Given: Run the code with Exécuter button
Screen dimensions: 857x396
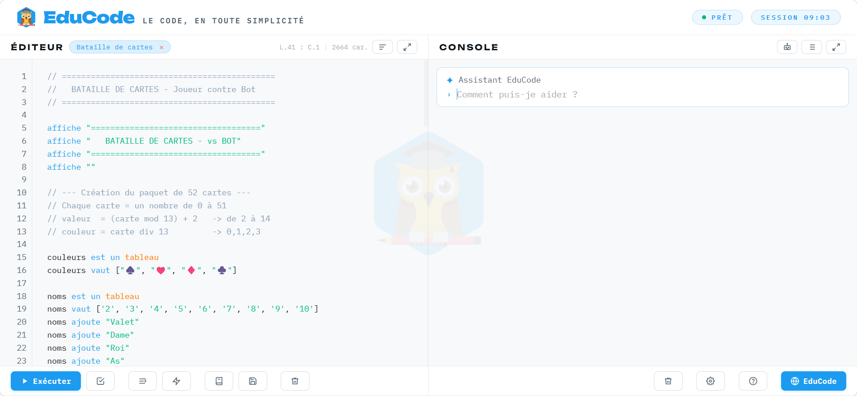Looking at the screenshot, I should [x=46, y=381].
